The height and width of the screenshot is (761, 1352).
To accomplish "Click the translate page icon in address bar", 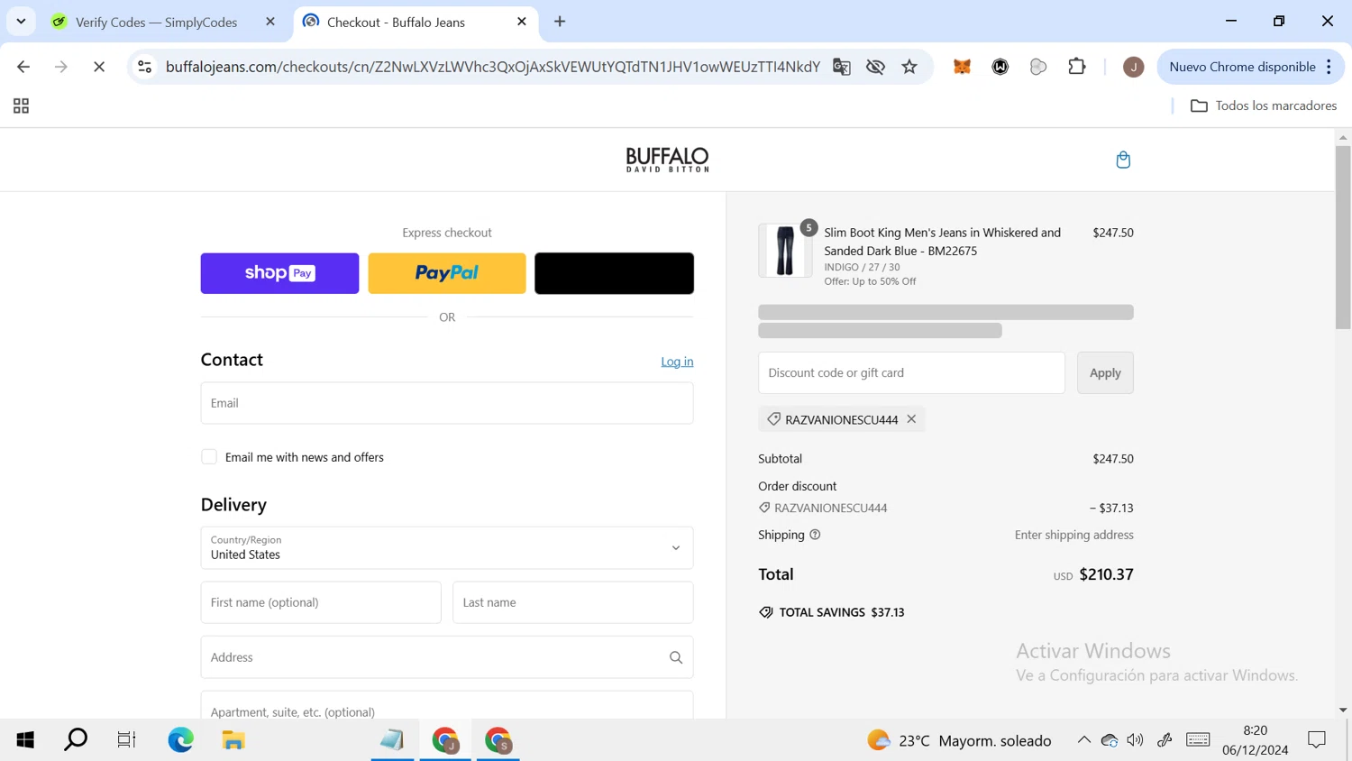I will 841,67.
